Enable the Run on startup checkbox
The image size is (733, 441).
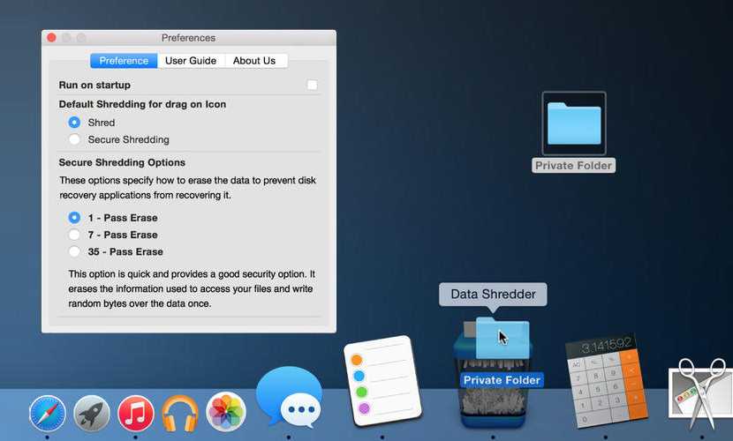click(x=312, y=86)
